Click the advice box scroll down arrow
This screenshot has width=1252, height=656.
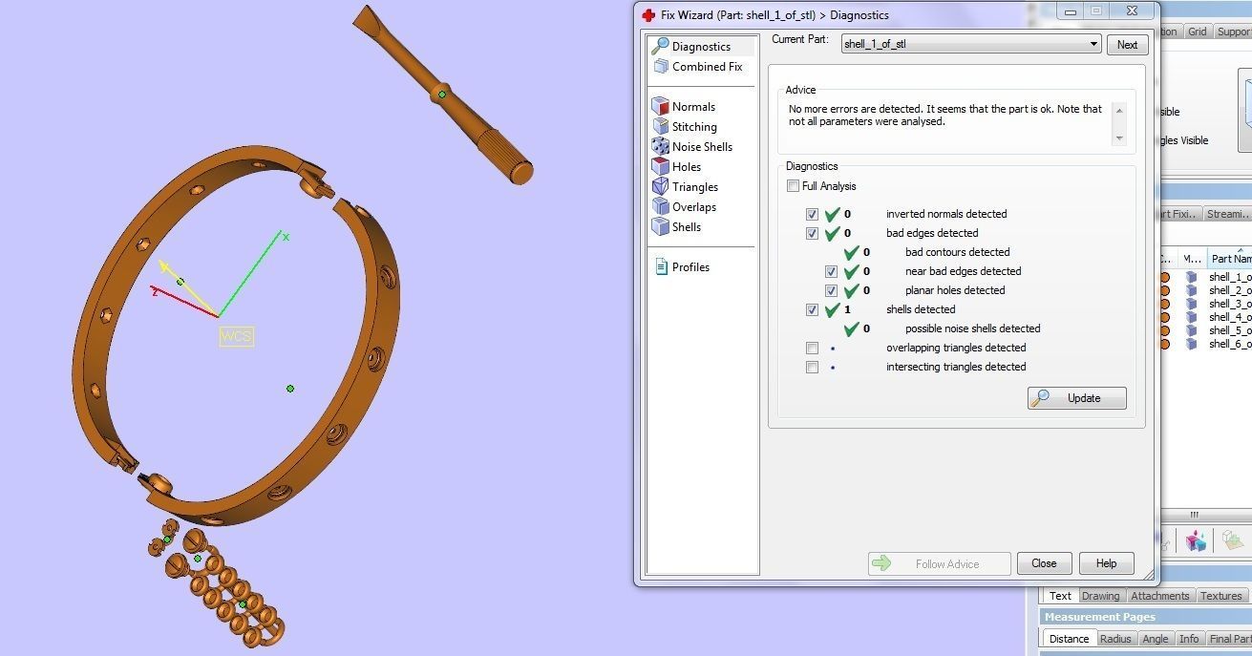click(x=1120, y=138)
